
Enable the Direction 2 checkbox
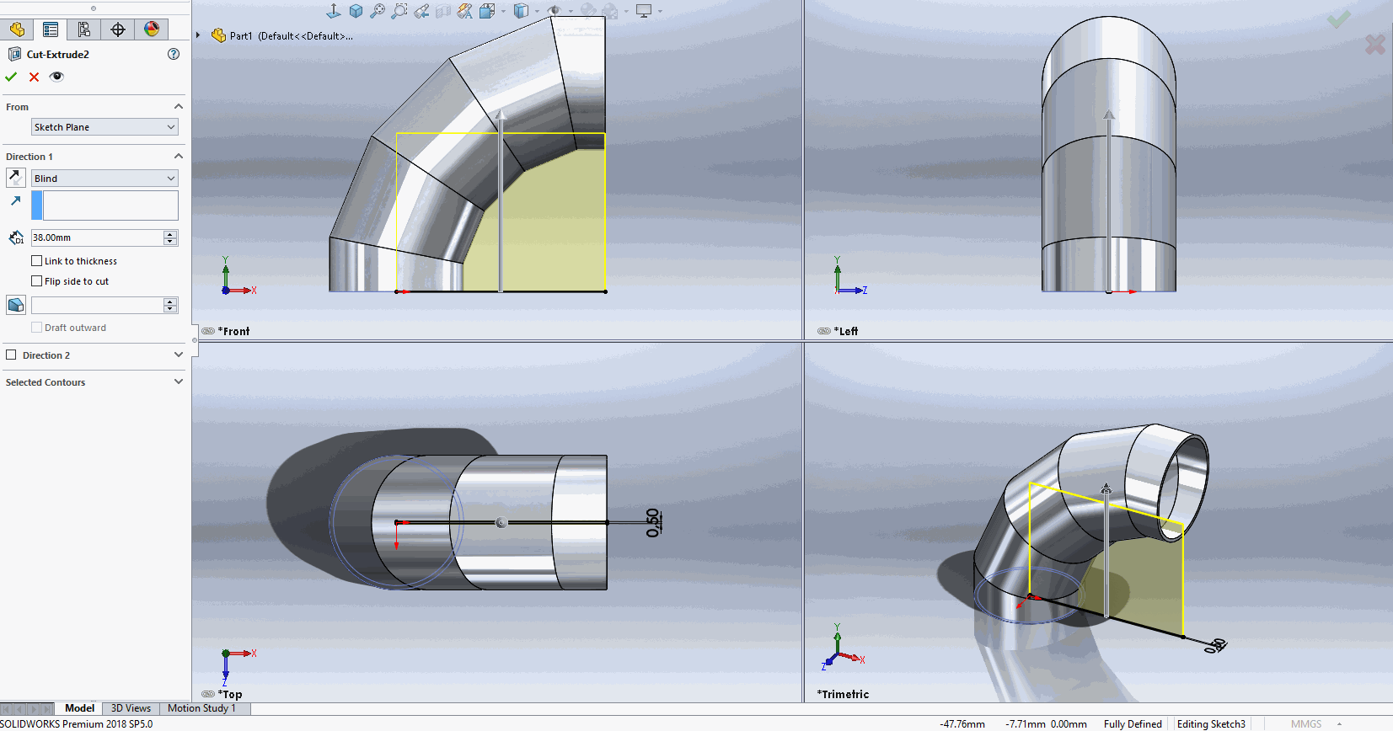click(x=12, y=355)
